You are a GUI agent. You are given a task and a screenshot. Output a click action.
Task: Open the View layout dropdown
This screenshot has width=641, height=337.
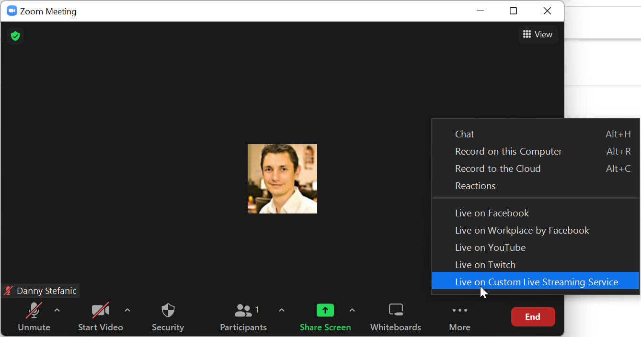[x=538, y=34]
